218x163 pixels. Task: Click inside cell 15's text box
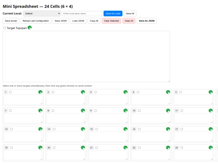tap(108, 137)
